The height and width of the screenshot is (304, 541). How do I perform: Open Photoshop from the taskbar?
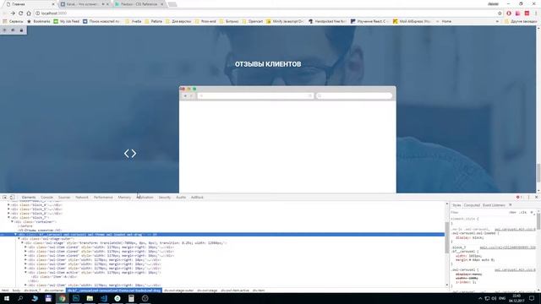pos(76,298)
